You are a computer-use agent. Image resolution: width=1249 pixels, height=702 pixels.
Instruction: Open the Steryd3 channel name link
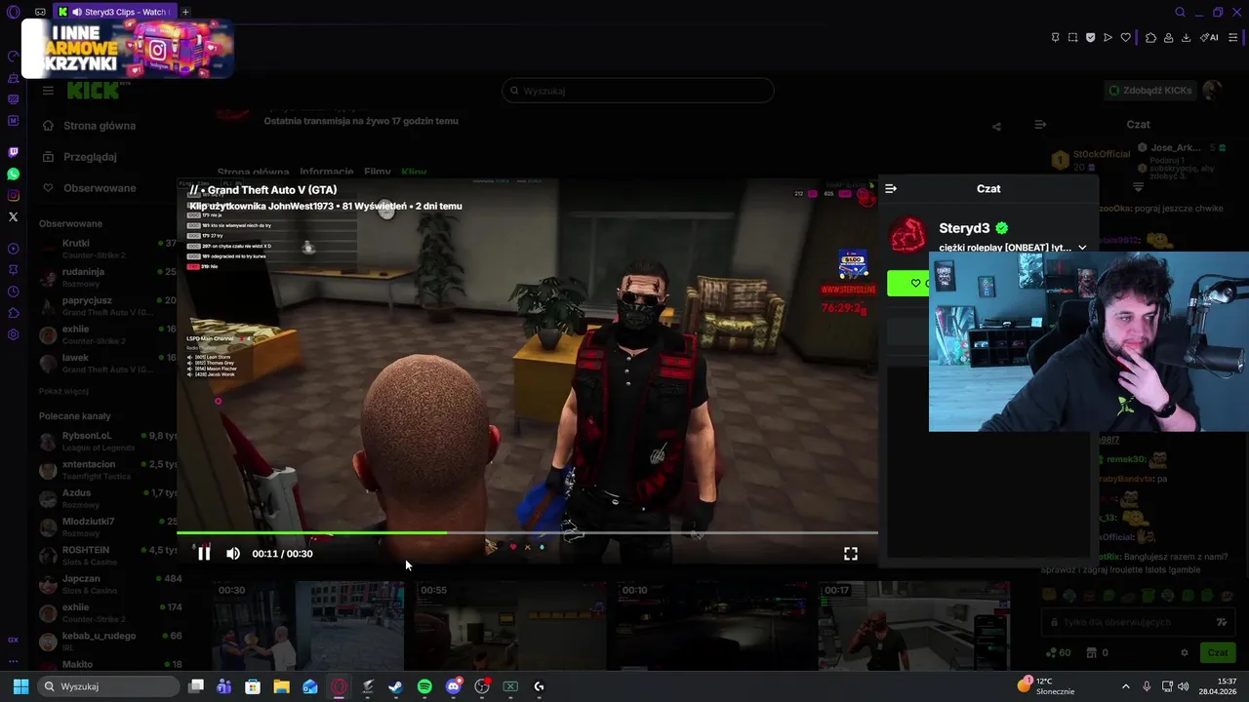[964, 228]
